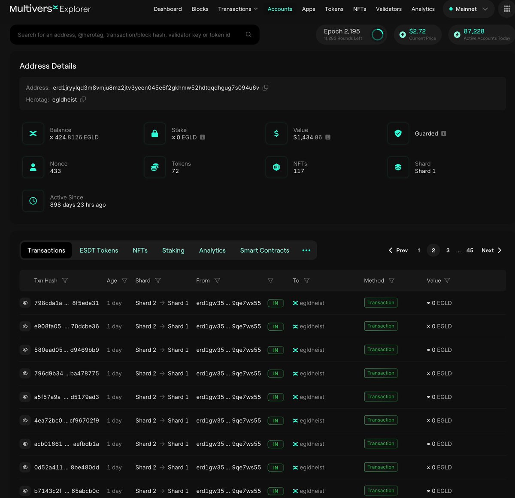The height and width of the screenshot is (498, 515).
Task: Click Transaction method badge in a5f57a9a row
Action: pos(381,397)
